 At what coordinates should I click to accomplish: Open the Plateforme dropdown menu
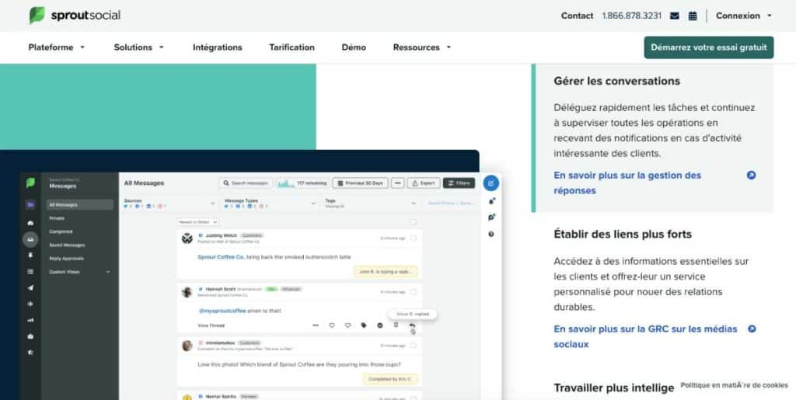tap(56, 47)
